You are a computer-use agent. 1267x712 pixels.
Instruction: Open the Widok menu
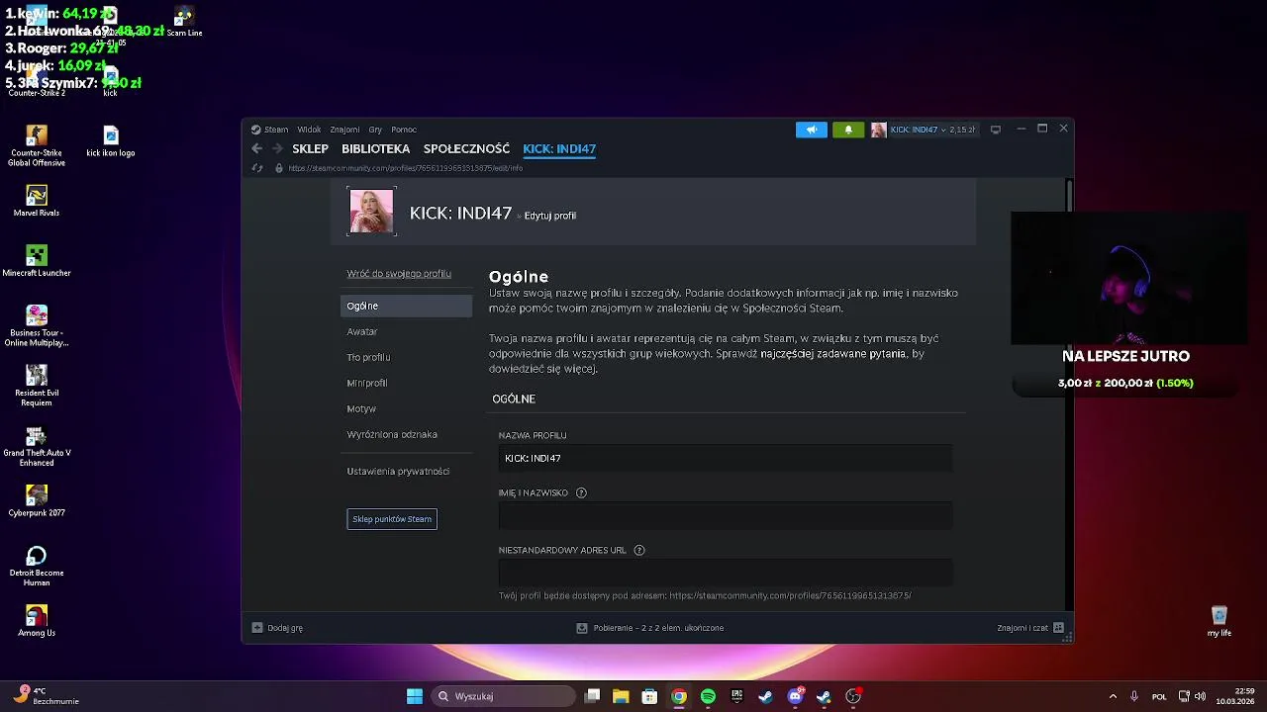(309, 130)
